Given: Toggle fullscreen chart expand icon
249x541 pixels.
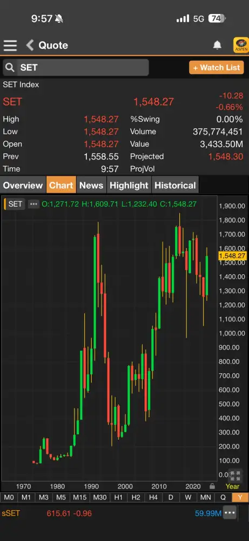Looking at the screenshot, I should click(235, 476).
